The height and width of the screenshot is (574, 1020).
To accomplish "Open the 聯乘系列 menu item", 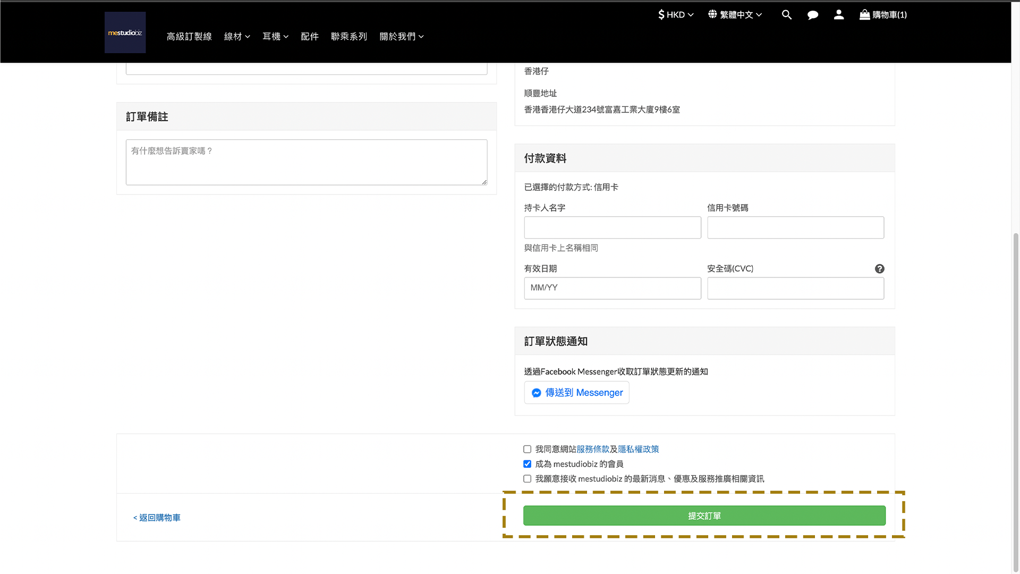I will coord(349,37).
